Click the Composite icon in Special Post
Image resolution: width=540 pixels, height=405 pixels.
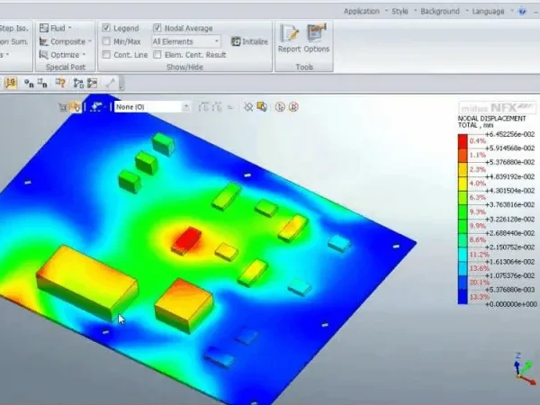point(44,41)
